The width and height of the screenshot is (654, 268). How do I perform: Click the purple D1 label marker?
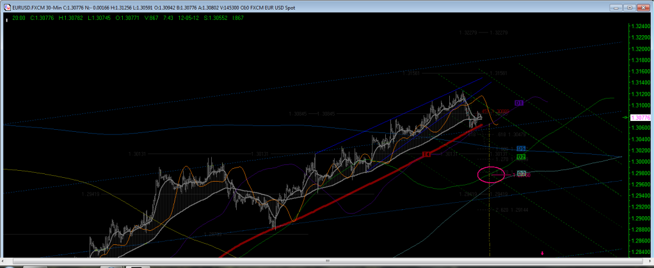tap(520, 102)
